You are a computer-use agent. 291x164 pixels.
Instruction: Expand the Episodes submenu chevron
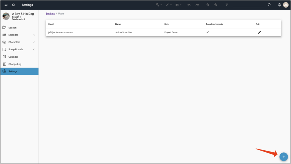pyautogui.click(x=34, y=35)
